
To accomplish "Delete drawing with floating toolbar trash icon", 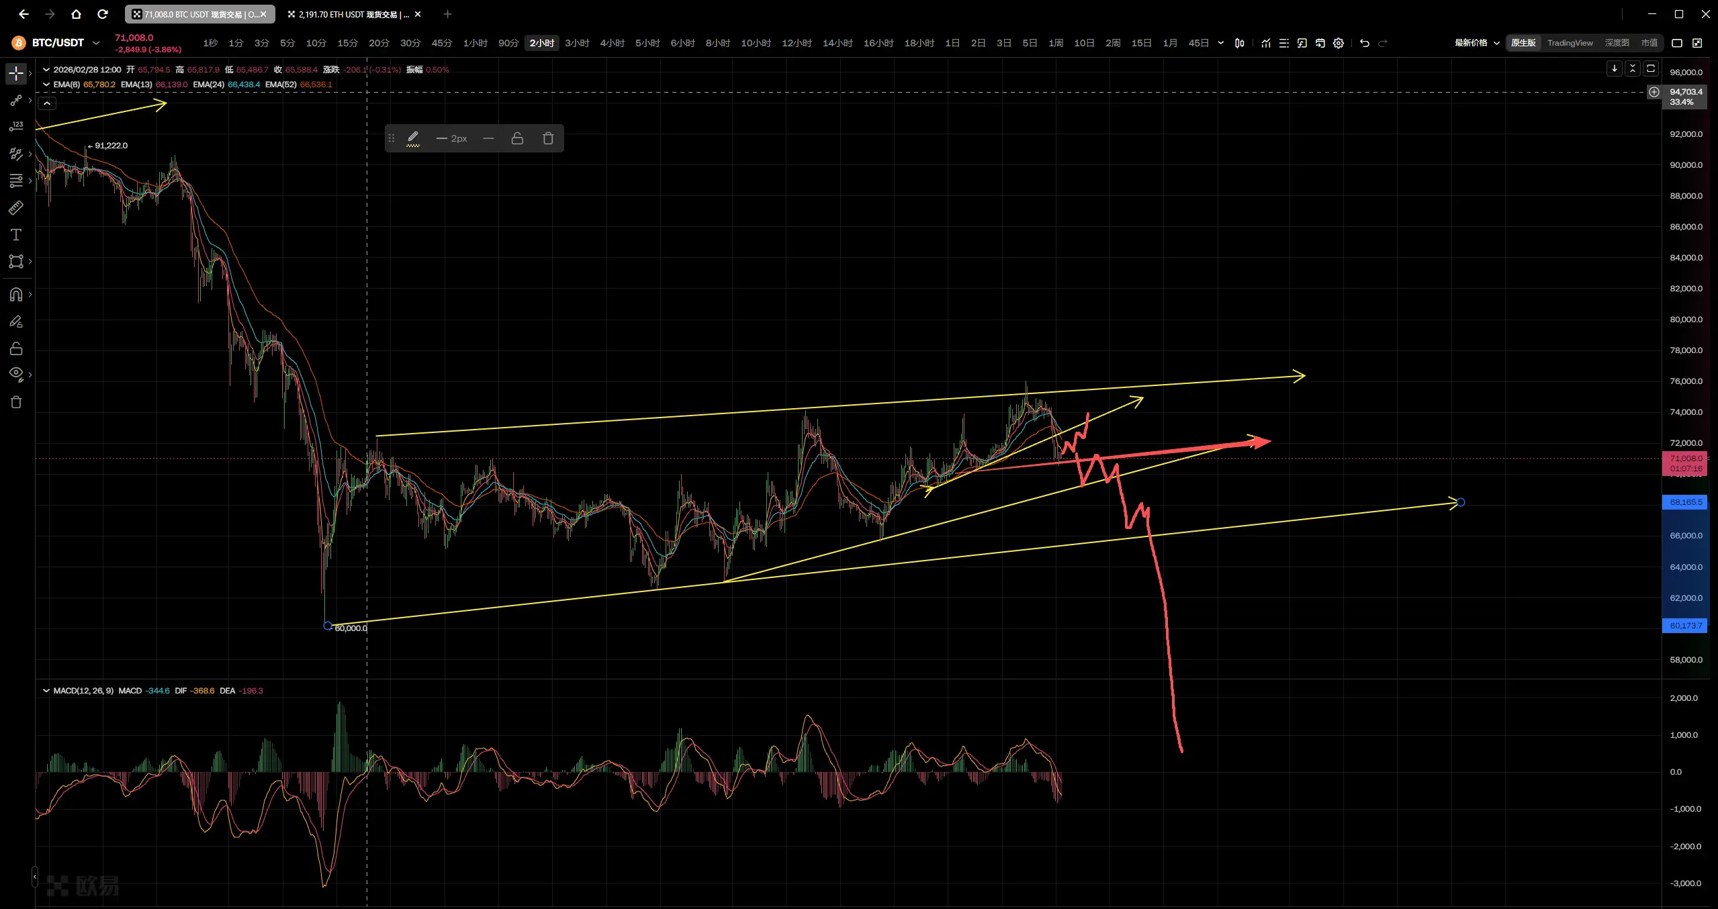I will point(548,138).
